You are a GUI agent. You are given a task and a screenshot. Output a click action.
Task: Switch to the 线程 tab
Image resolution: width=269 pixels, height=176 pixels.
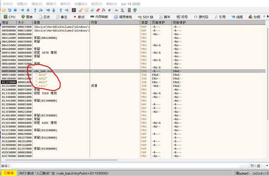[237, 17]
